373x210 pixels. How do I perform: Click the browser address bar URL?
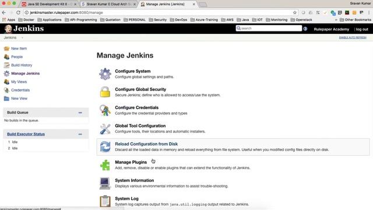(66, 13)
